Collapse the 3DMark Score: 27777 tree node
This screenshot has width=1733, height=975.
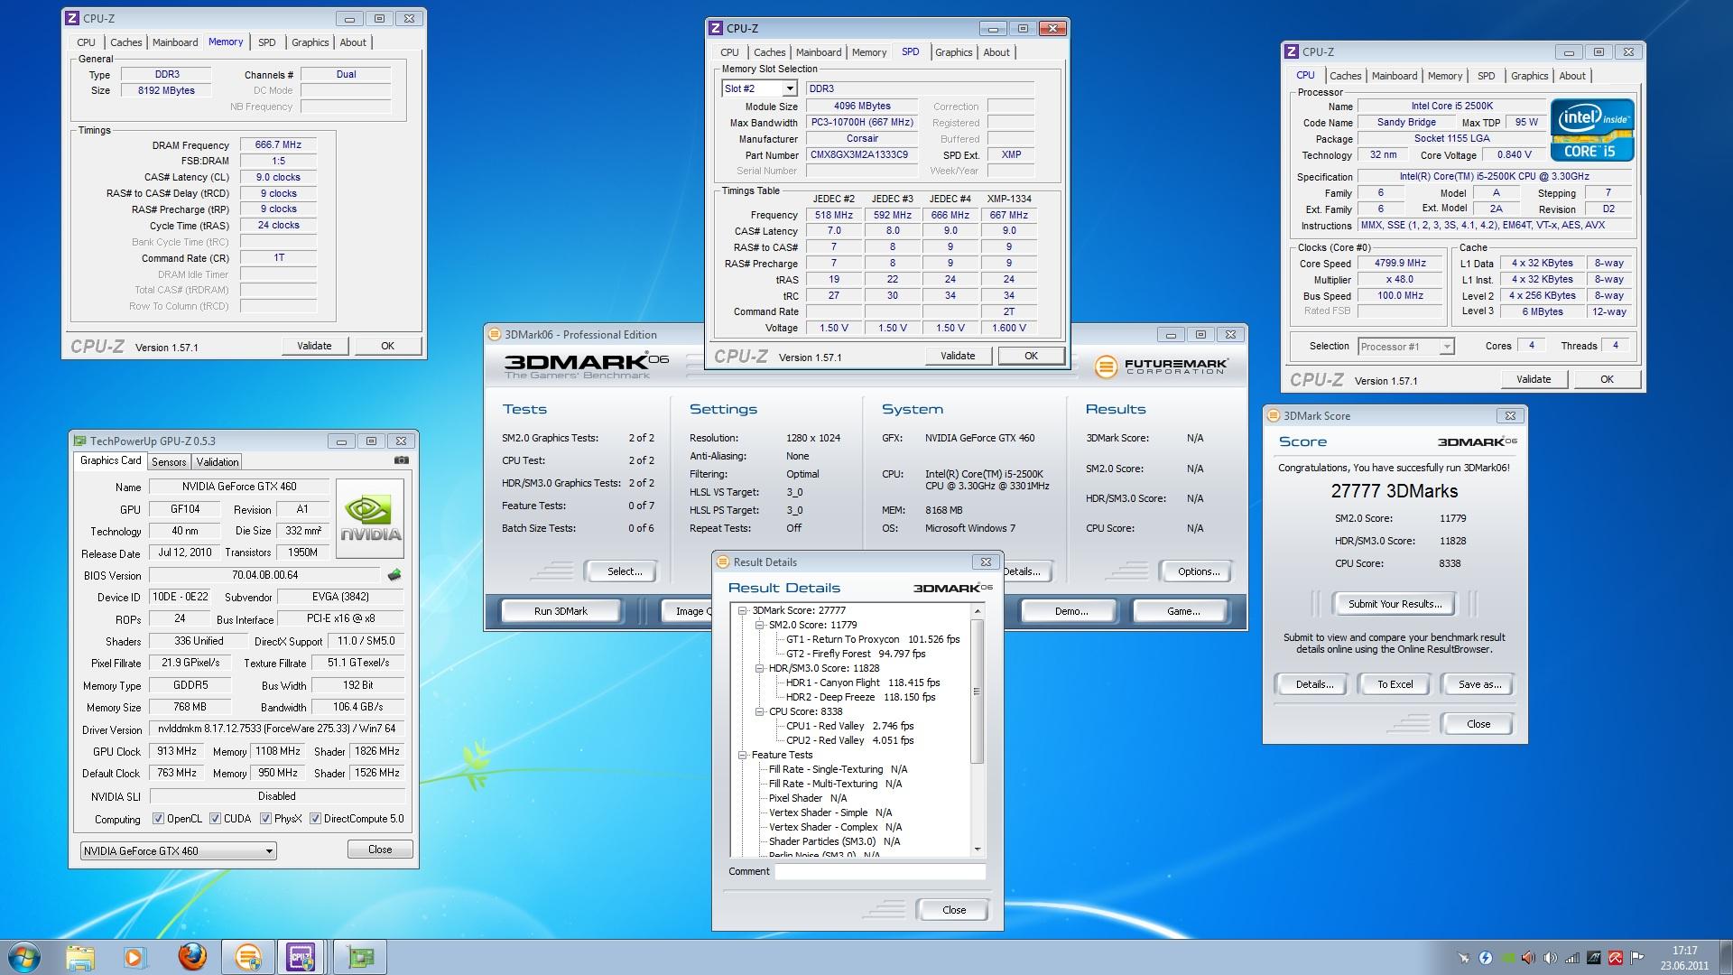(x=743, y=610)
